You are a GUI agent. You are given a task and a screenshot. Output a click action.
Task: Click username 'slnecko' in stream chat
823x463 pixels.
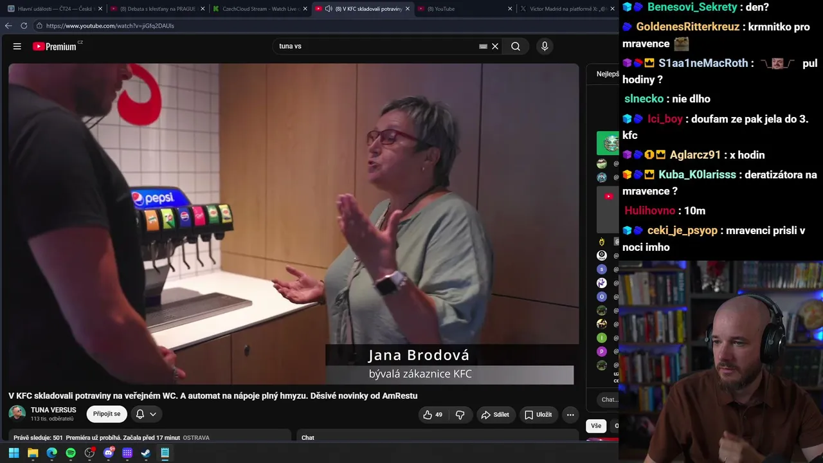[644, 99]
